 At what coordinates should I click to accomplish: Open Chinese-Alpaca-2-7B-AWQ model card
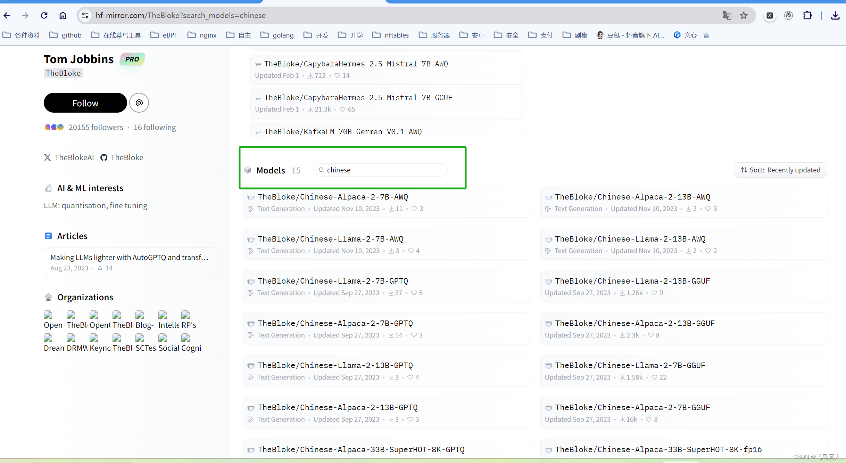[x=333, y=197]
